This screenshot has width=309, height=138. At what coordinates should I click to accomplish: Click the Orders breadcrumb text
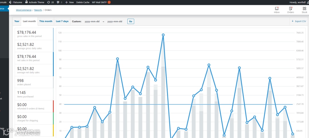coord(48,10)
